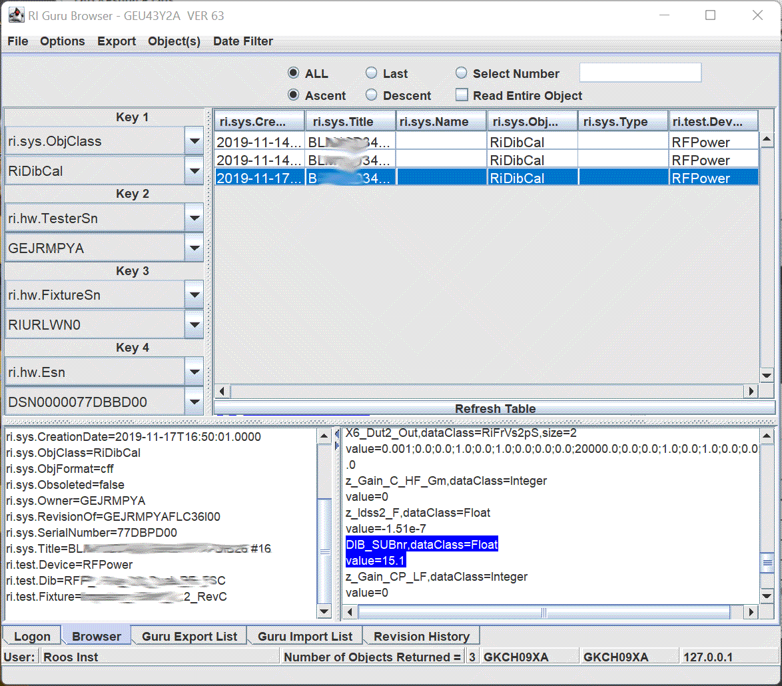Select the Last radio button
The image size is (782, 686).
click(x=371, y=73)
